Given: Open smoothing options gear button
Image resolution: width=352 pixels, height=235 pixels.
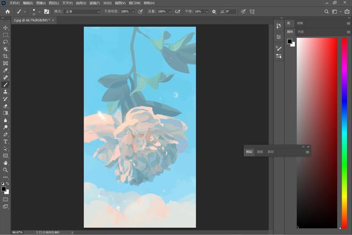Looking at the screenshot, I should click(214, 11).
